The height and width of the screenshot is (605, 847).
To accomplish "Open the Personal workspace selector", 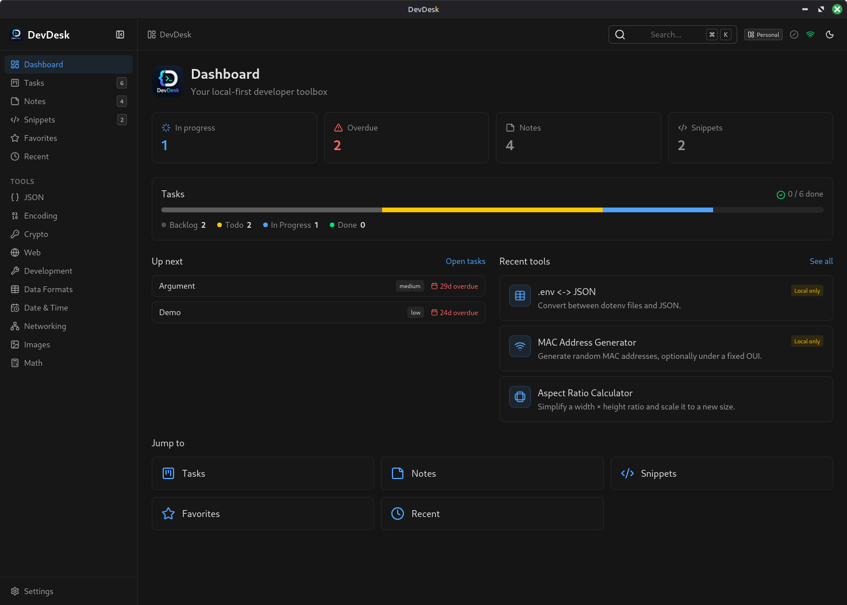I will tap(763, 35).
